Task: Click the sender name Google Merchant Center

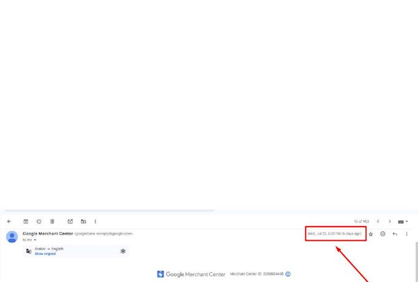Action: point(48,233)
